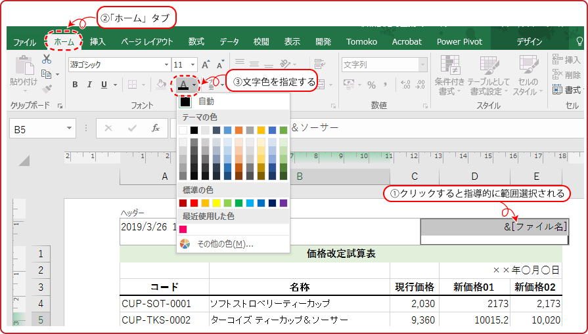The width and height of the screenshot is (588, 334).
Task: Open the 数値 group dialog launcher
Action: 425,106
